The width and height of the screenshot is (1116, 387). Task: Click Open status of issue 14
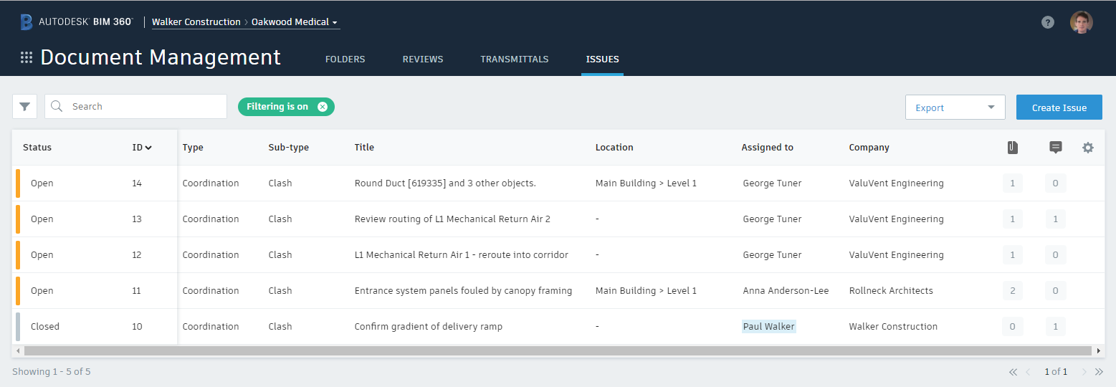click(x=42, y=183)
